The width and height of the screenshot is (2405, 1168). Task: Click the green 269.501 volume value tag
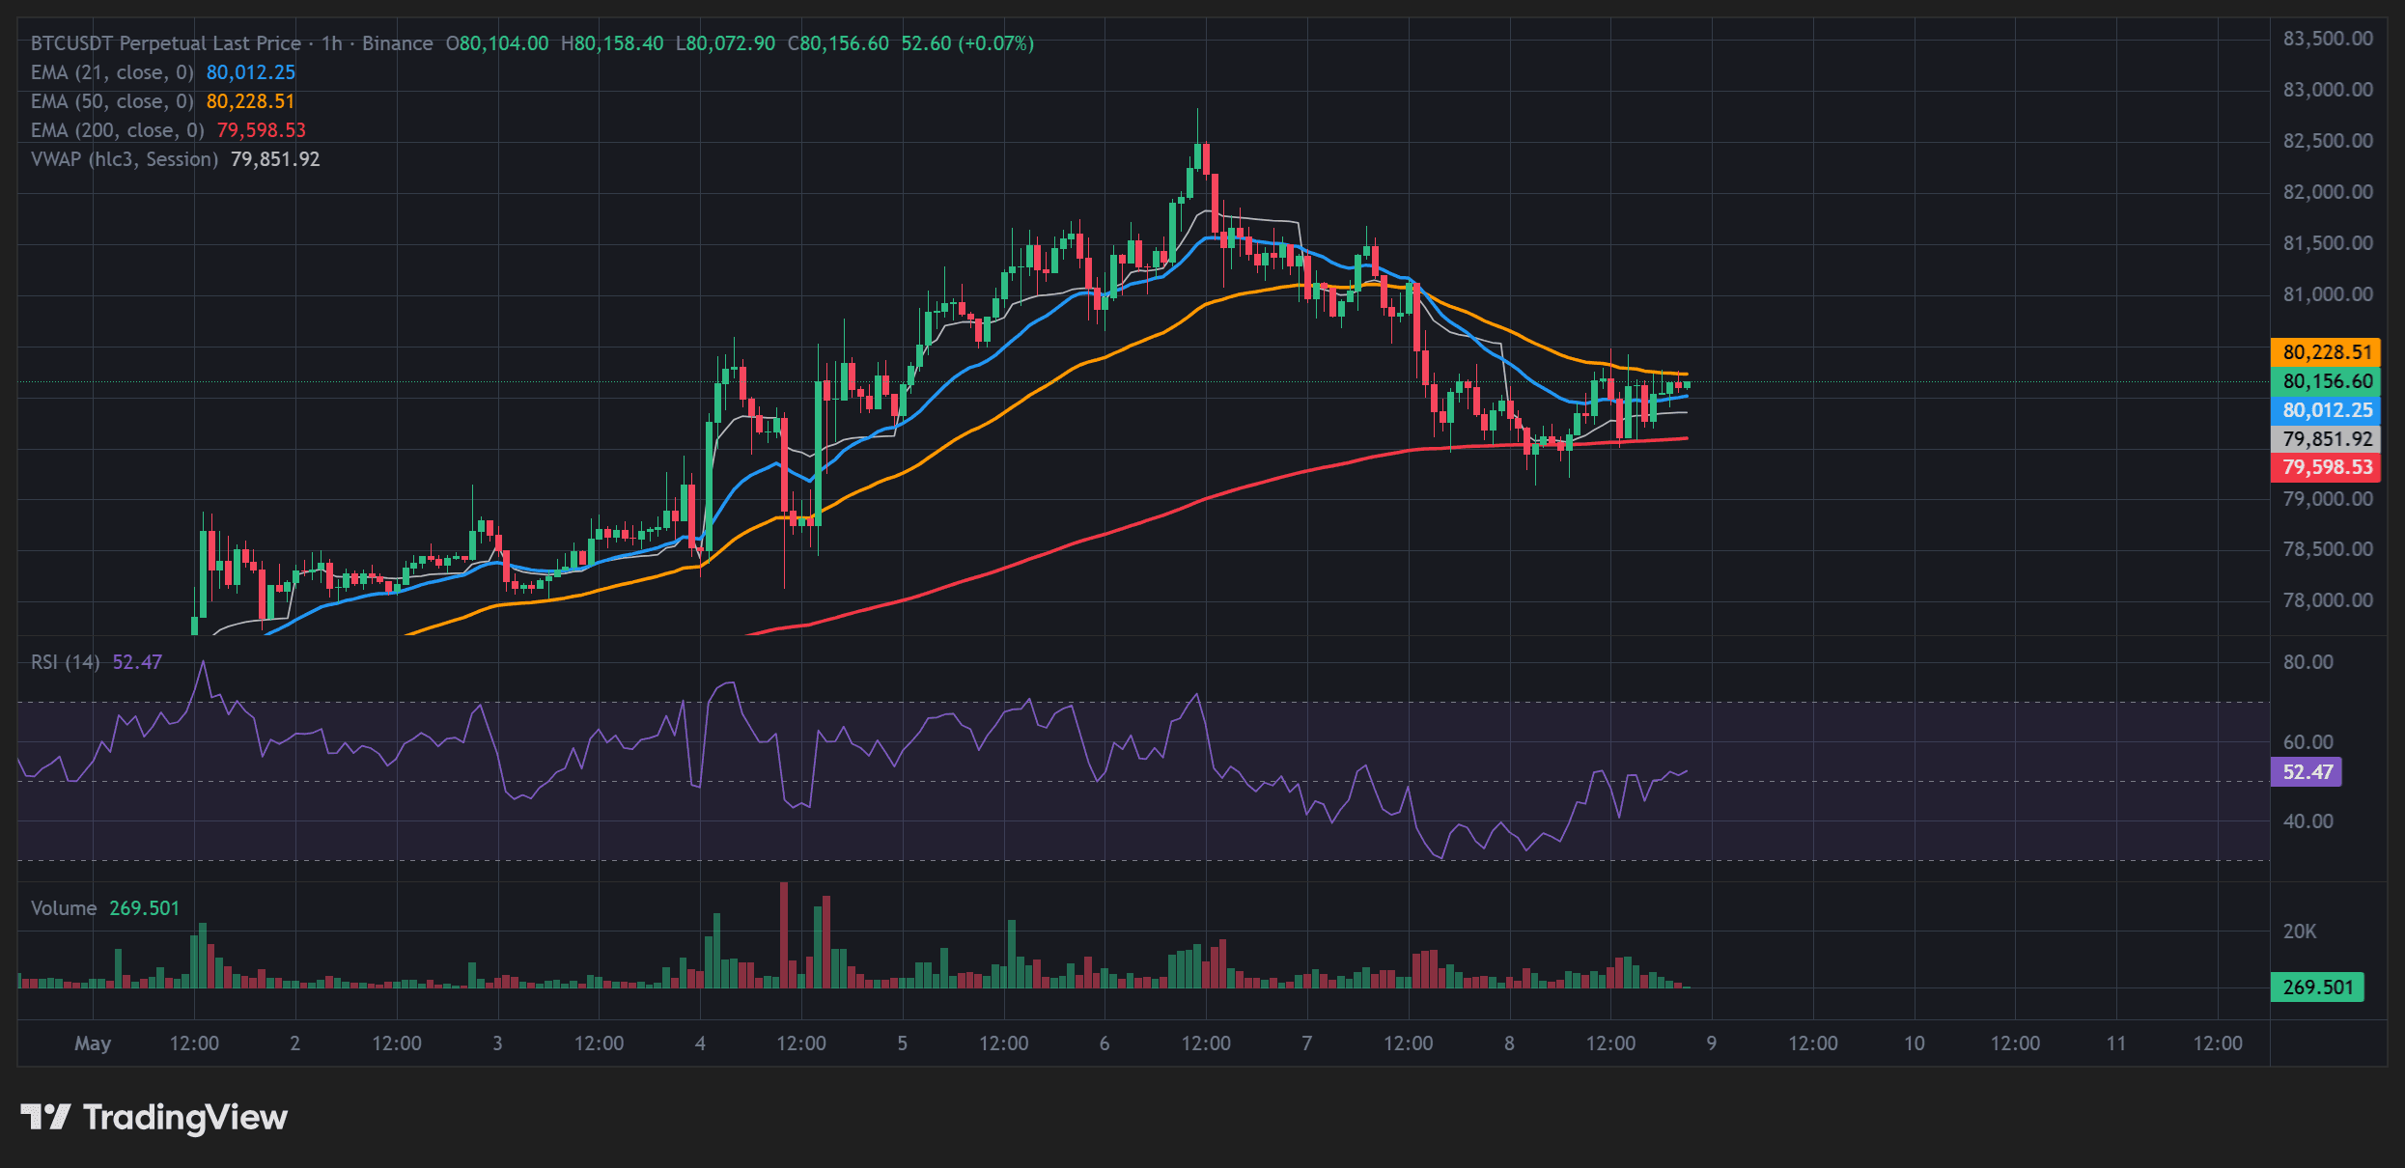pos(2318,987)
